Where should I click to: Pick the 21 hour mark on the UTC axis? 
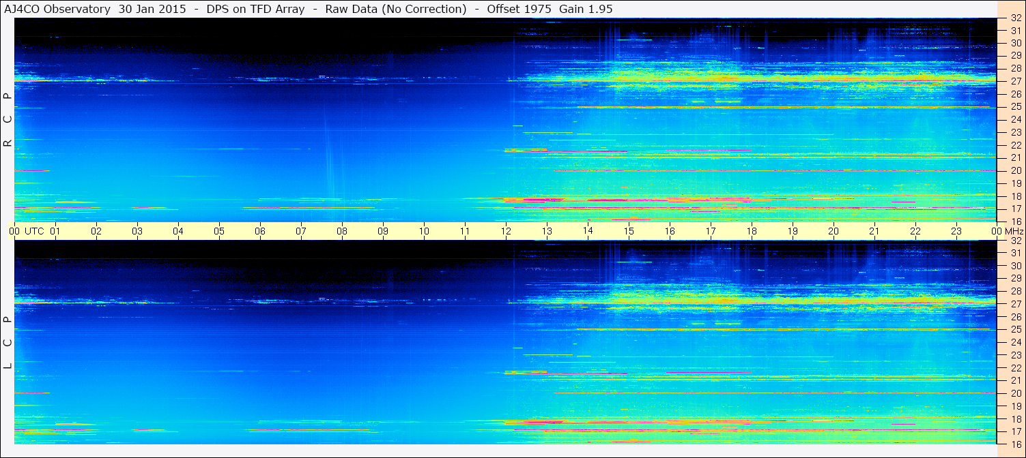tap(874, 231)
